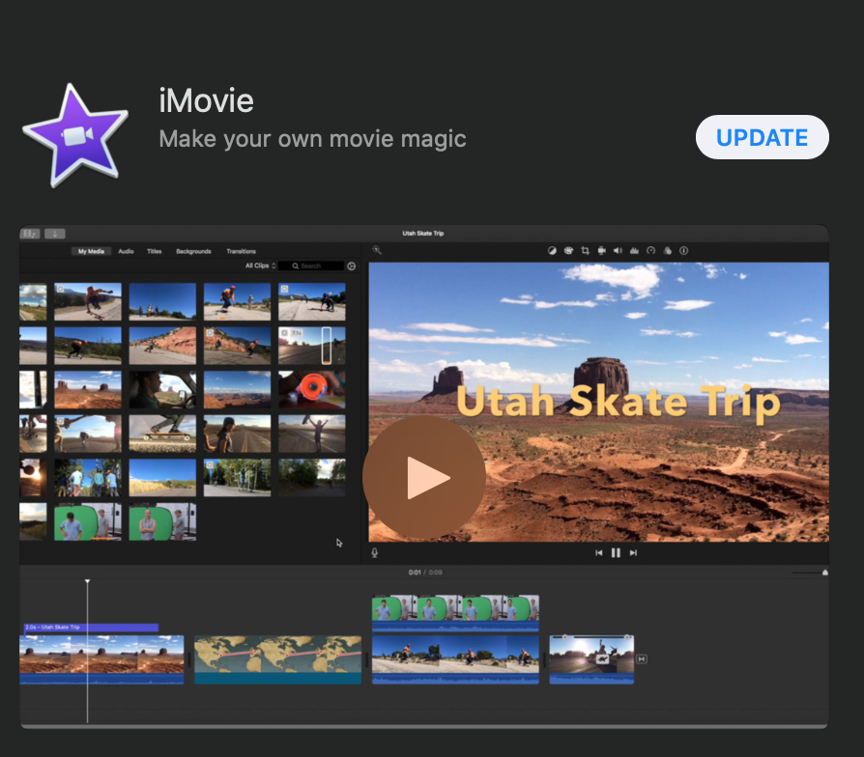Select the color balance icon
This screenshot has height=757, width=864.
tap(552, 250)
